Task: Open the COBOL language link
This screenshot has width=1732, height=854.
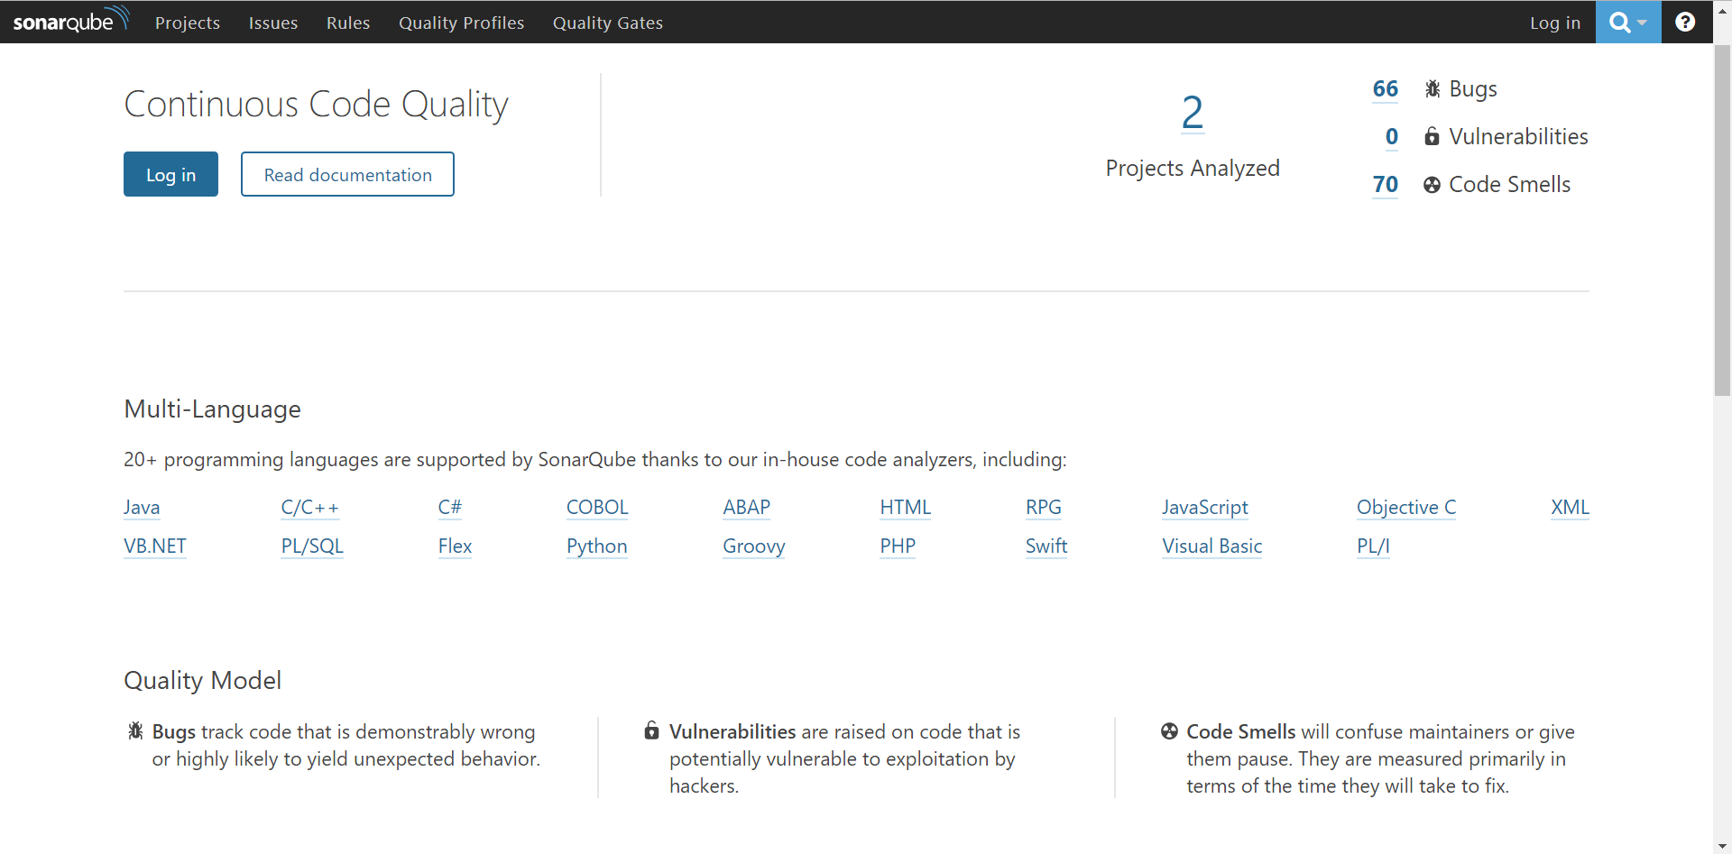Action: point(597,508)
